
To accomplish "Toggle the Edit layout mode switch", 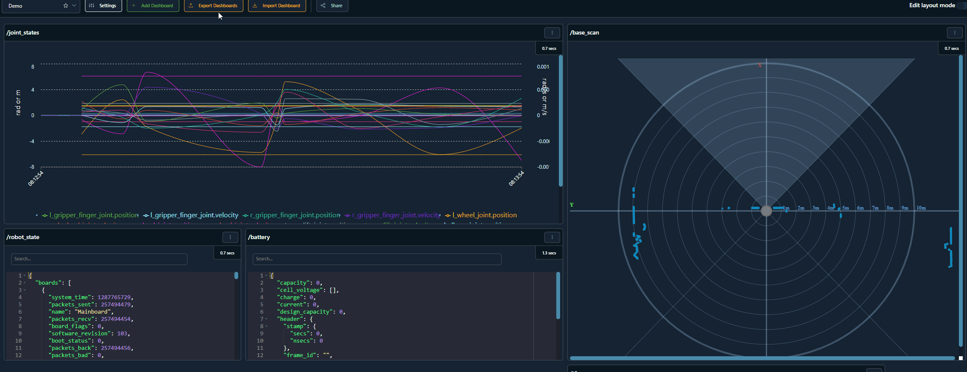I will (961, 6).
